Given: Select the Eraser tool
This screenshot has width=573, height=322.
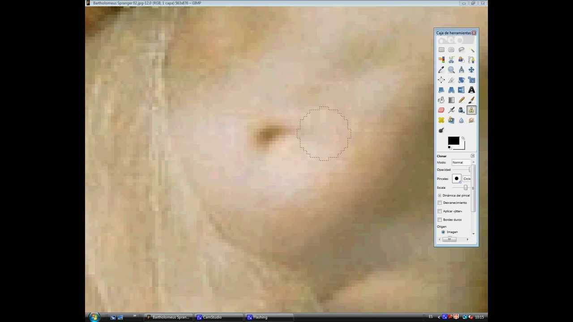Looking at the screenshot, I should (441, 110).
